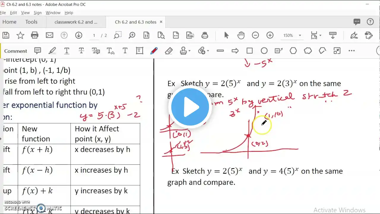This screenshot has height=214, width=380.
Task: Select the Replace Text note tool
Action: [x=96, y=51]
